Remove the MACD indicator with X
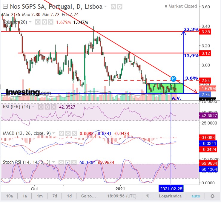 click(74, 133)
